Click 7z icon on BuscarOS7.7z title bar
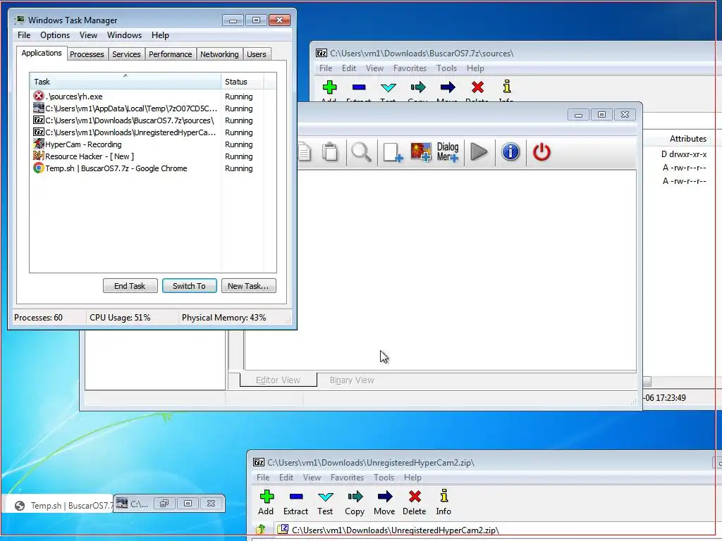Screen dimensions: 722x541 pyautogui.click(x=322, y=53)
